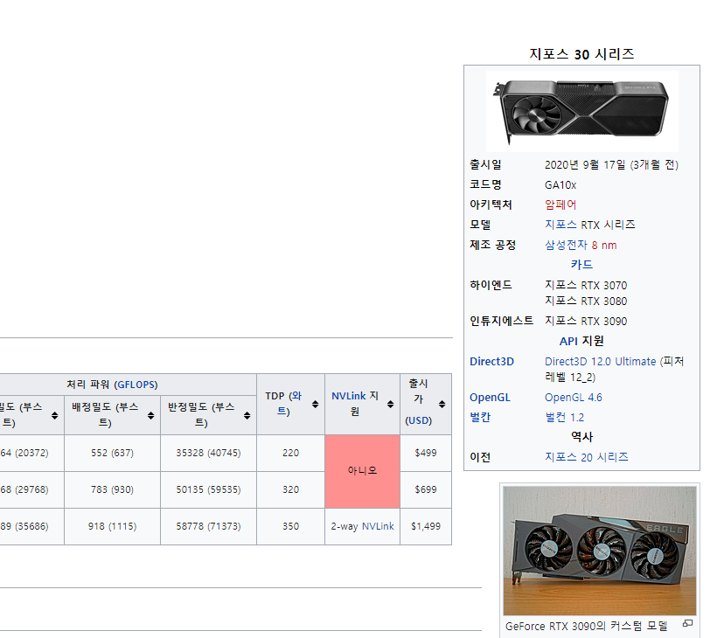Open the bold OpenGL label link

point(490,398)
